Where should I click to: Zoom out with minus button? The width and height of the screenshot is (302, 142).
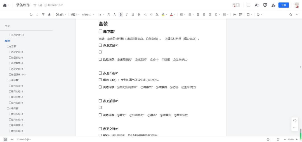tap(285, 139)
